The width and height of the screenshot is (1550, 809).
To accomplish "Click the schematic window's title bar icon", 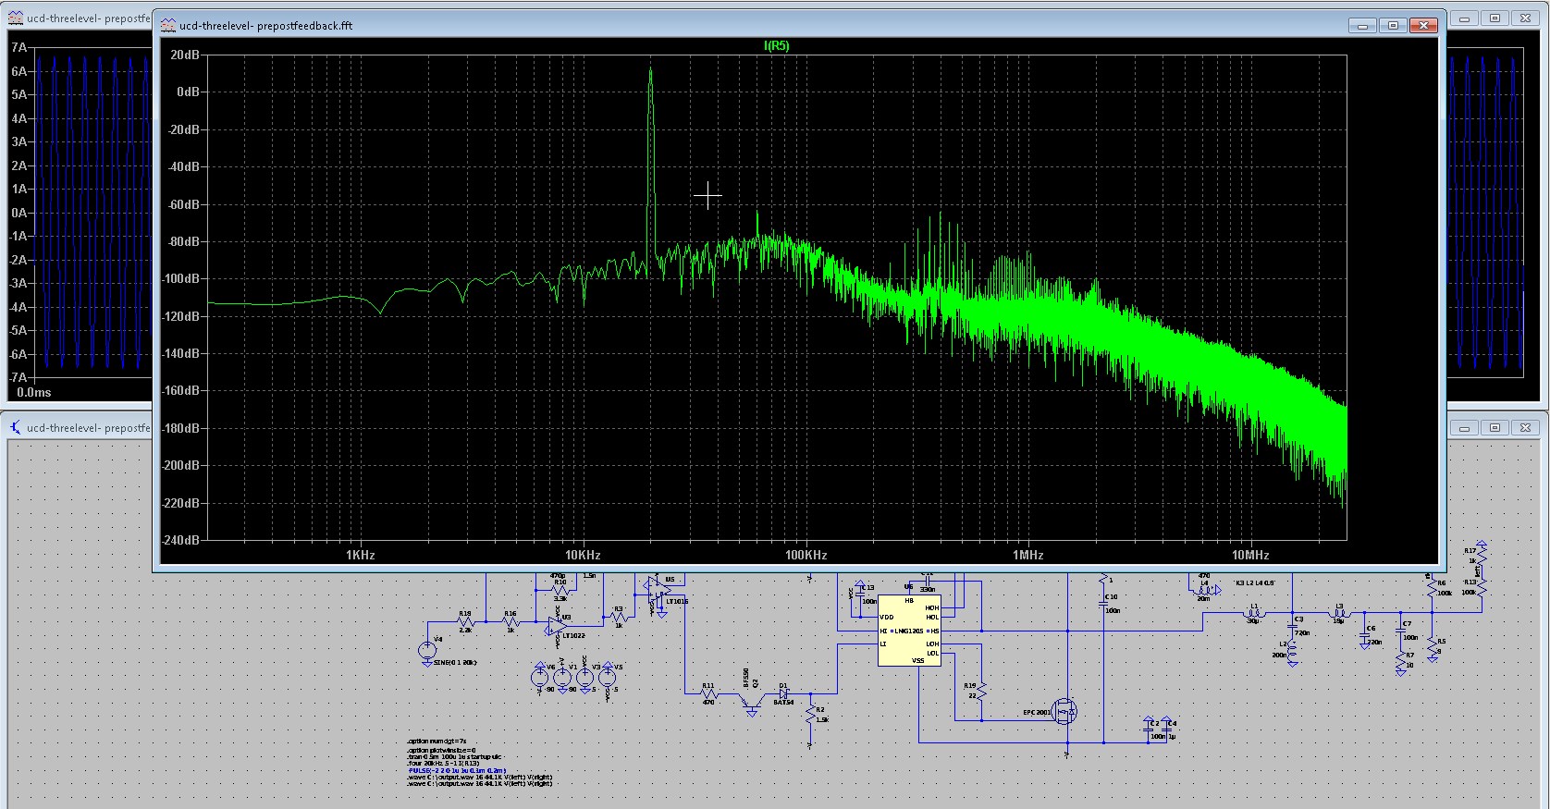I will [16, 427].
